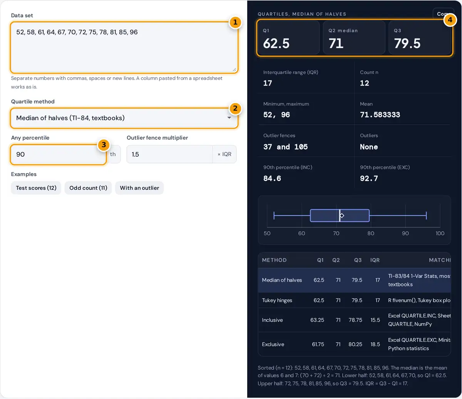Open the Quartile method dropdown

[x=124, y=118]
